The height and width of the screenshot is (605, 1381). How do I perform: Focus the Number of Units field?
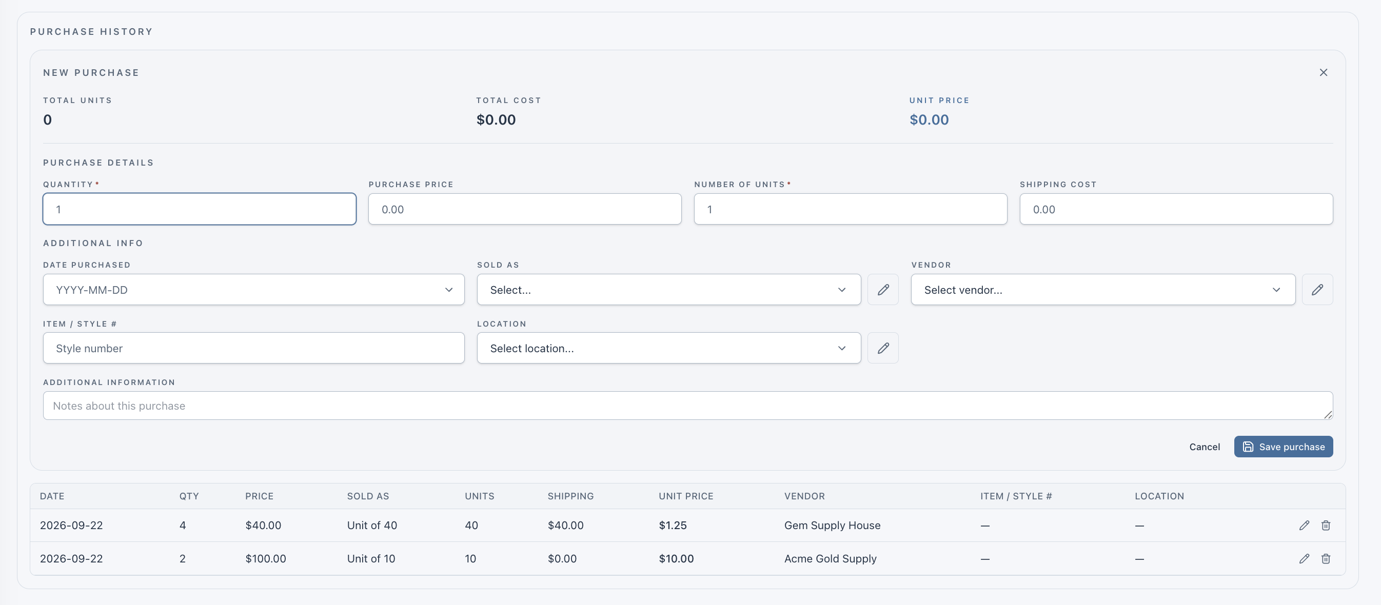(850, 209)
